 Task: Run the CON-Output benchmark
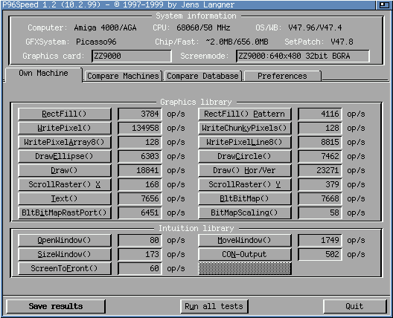pos(245,254)
